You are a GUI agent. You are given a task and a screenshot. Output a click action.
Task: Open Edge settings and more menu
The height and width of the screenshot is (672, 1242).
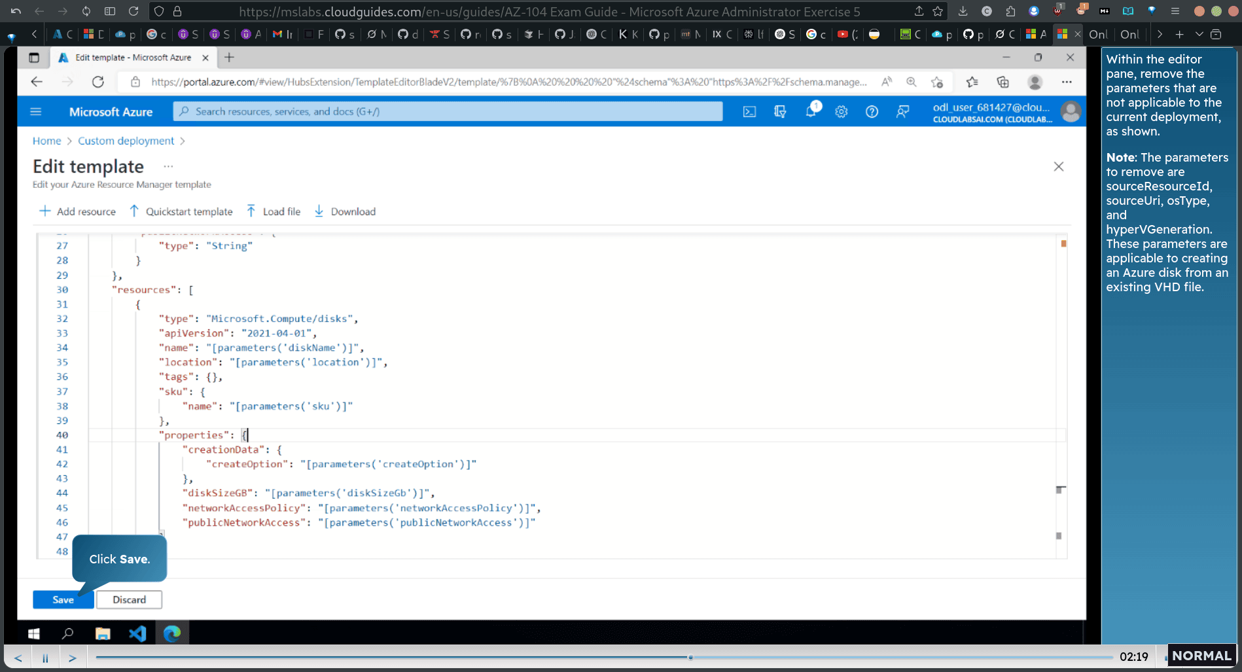point(1067,82)
